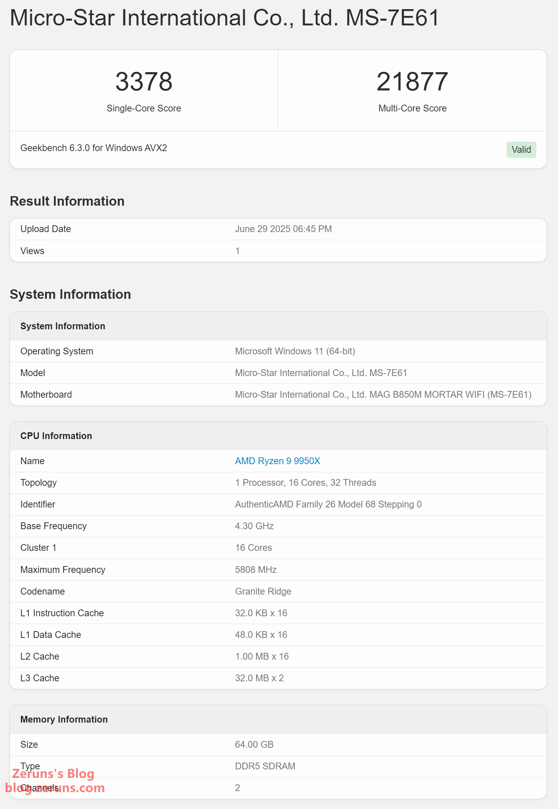Click the L3 Cache label
This screenshot has height=809, width=558.
tap(40, 678)
